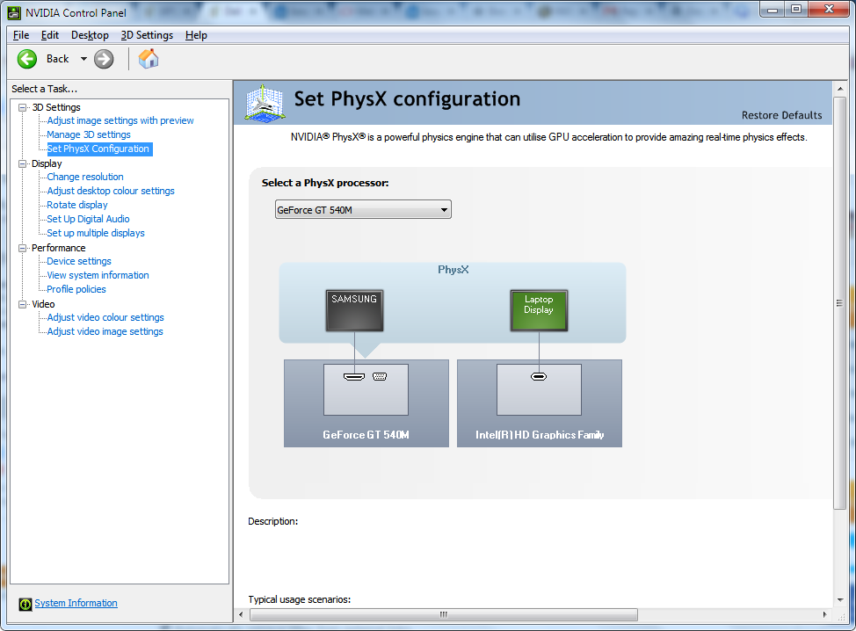
Task: Open Adjust video colour settings
Action: [x=105, y=317]
